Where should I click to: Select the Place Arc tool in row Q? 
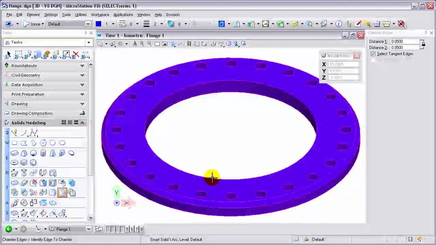(x=24, y=133)
